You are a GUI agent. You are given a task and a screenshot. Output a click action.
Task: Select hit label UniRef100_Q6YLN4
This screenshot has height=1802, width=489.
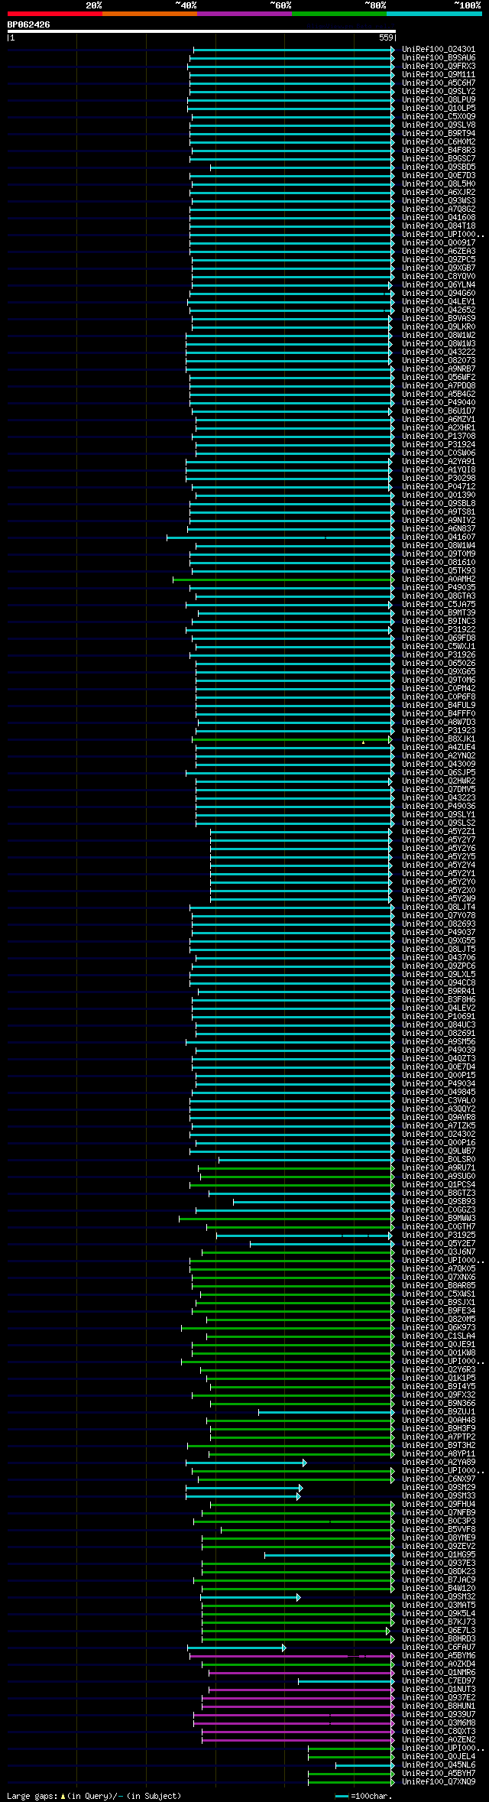[x=439, y=285]
